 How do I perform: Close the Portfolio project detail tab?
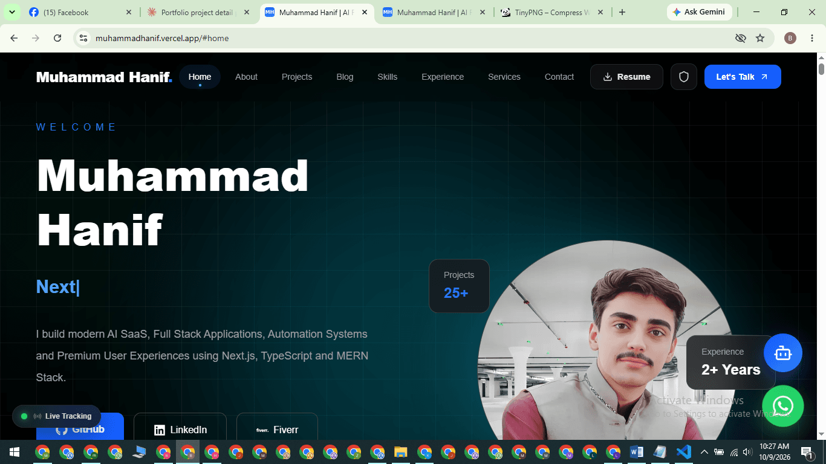247,12
